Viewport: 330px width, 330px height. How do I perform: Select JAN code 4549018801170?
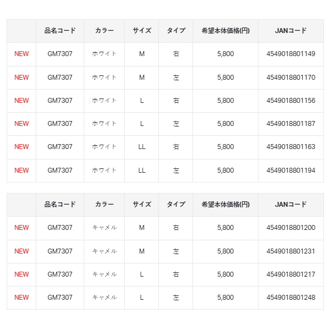pos(290,78)
